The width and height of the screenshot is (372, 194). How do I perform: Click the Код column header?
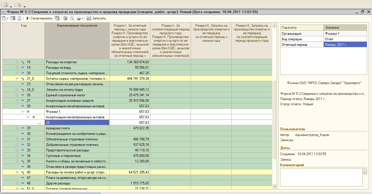24,41
